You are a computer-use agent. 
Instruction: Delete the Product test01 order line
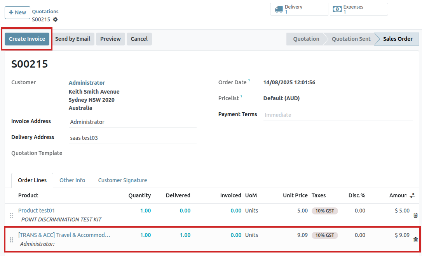coord(415,215)
